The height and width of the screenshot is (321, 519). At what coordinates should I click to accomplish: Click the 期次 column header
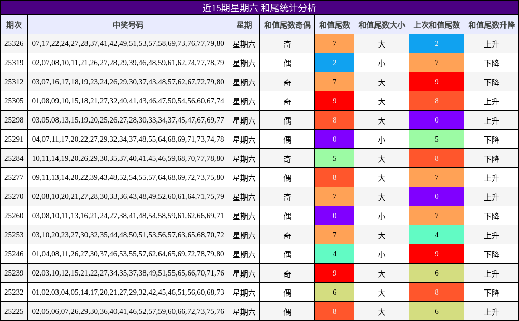(x=14, y=24)
